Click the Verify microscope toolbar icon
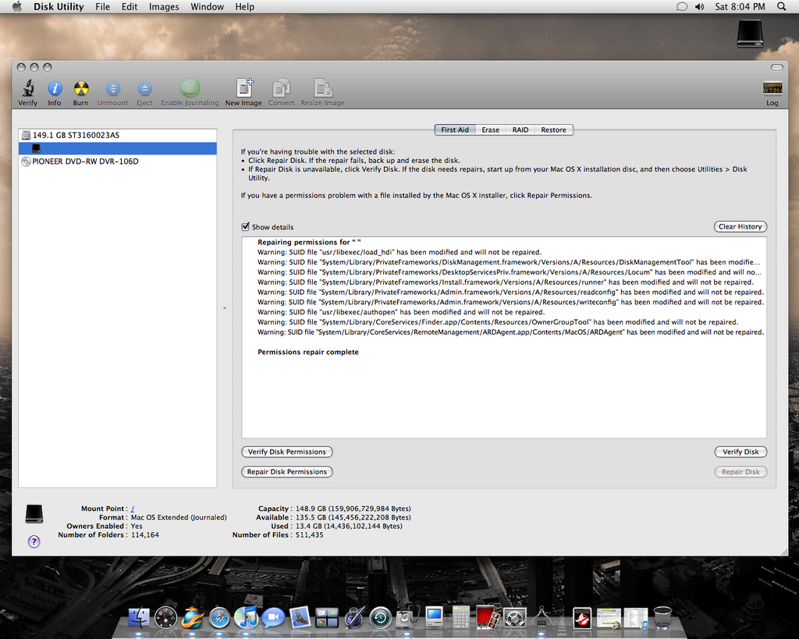This screenshot has height=639, width=799. [27, 89]
